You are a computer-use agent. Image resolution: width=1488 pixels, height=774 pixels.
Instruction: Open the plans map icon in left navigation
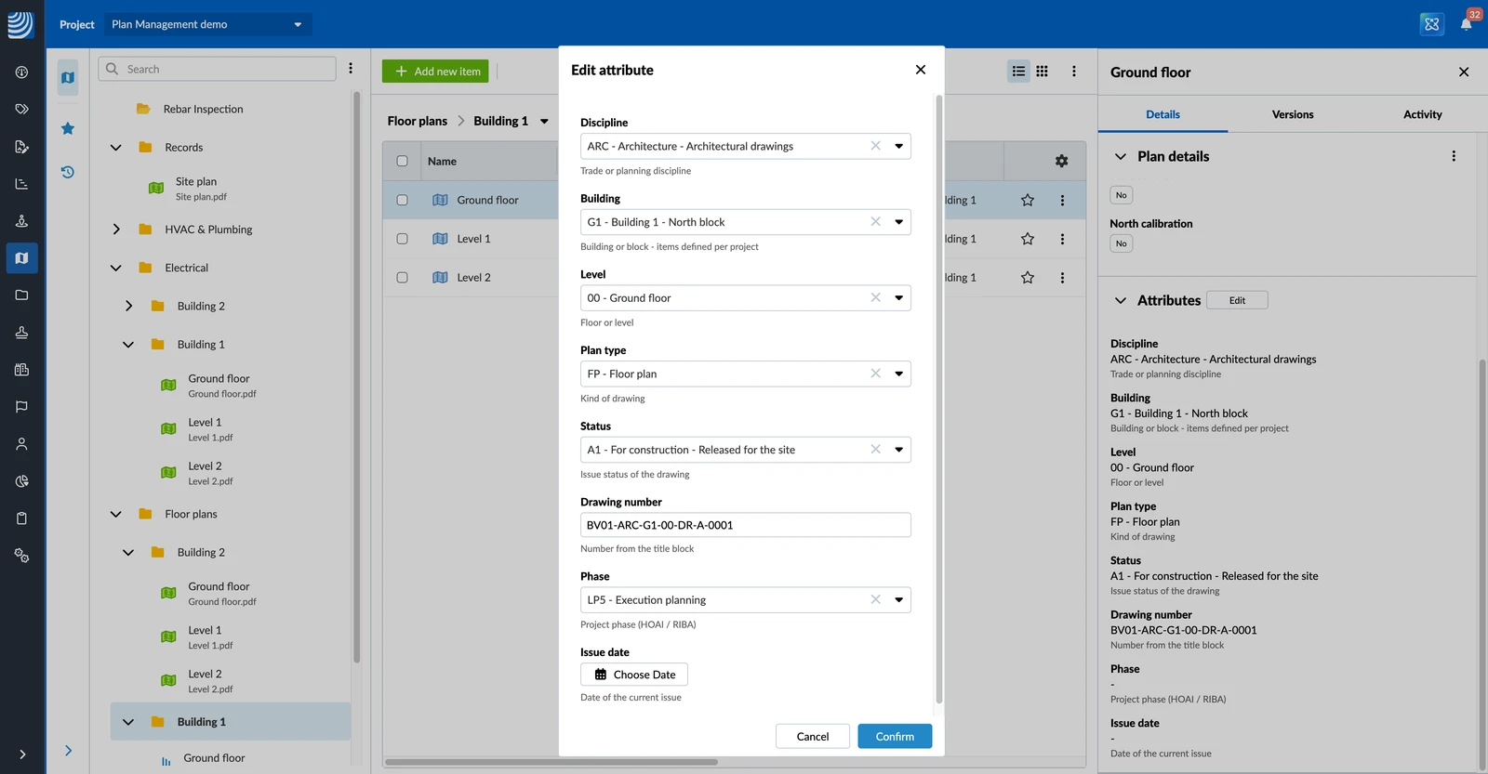[22, 258]
